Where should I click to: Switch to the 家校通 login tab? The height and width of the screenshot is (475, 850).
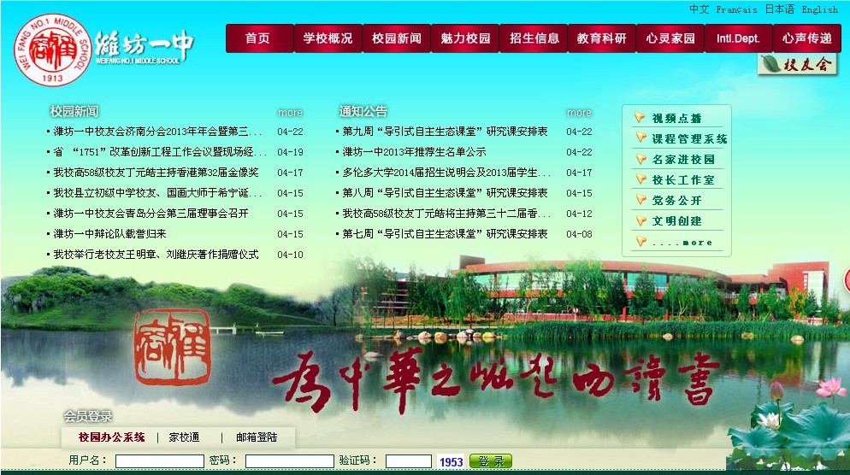(x=184, y=437)
